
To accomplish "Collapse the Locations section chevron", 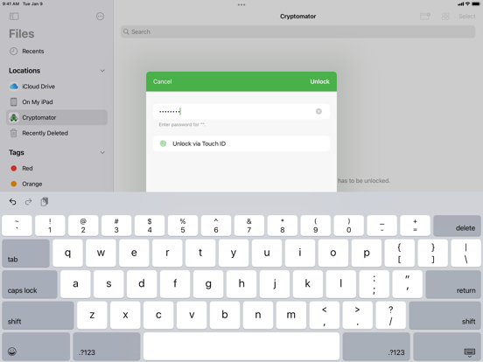I will (x=102, y=71).
